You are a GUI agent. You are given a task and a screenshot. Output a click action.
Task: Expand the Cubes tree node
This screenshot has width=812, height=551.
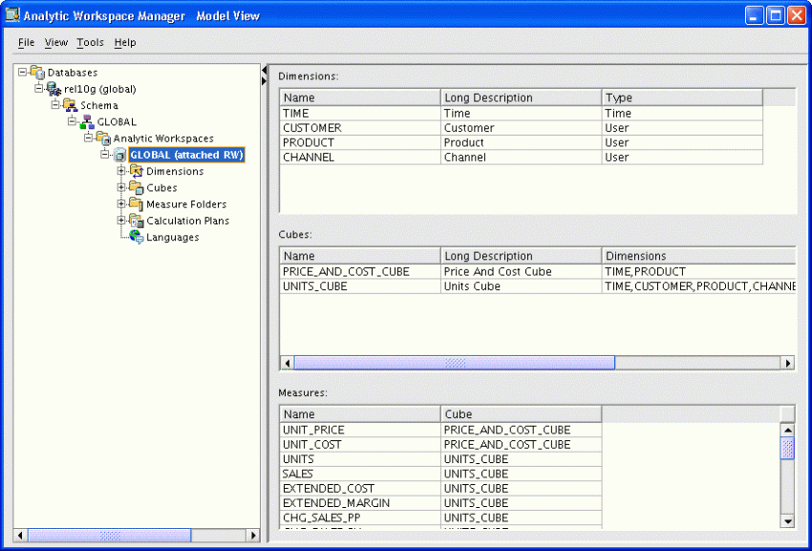pos(121,187)
